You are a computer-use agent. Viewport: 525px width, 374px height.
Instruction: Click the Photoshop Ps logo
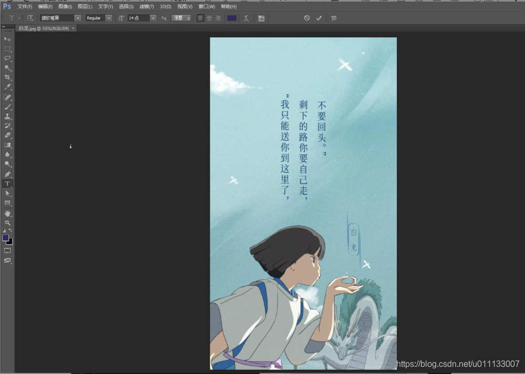7,6
